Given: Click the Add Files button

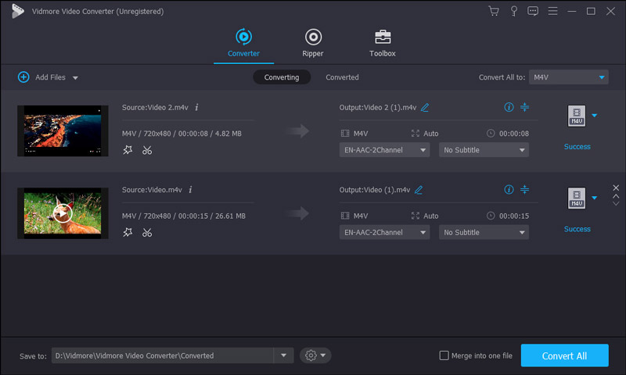Looking at the screenshot, I should click(x=47, y=77).
